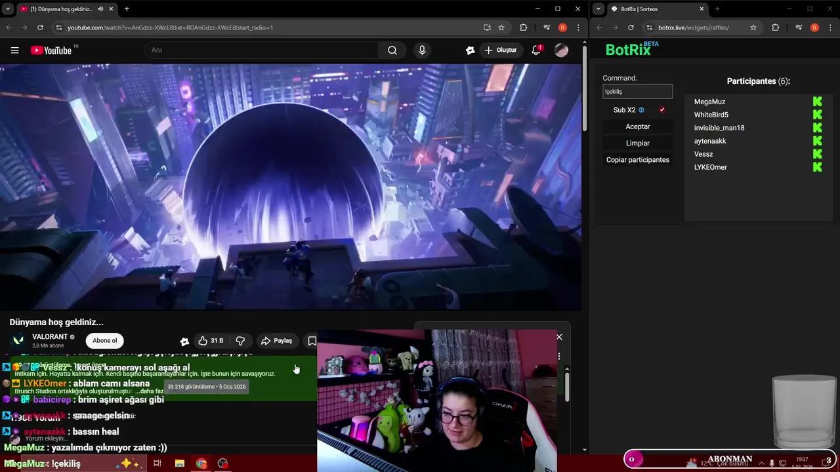Viewport: 840px width, 472px height.
Task: Click the YouTube search magnifier button
Action: (x=392, y=50)
